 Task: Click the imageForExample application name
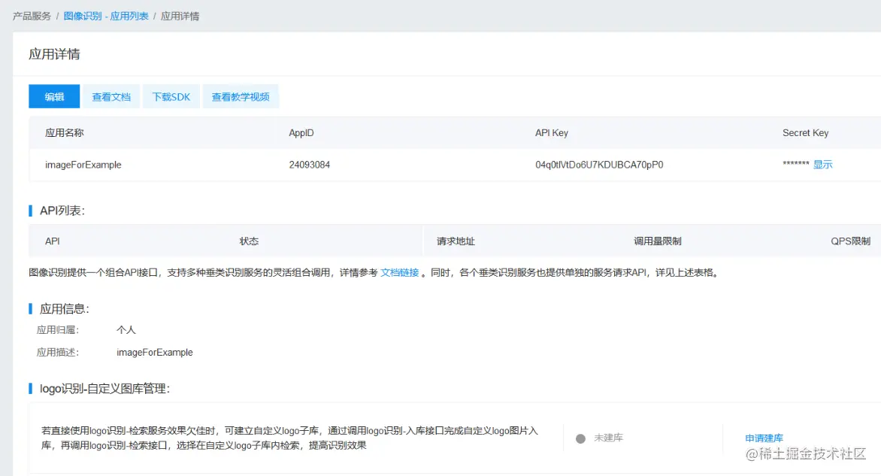83,164
